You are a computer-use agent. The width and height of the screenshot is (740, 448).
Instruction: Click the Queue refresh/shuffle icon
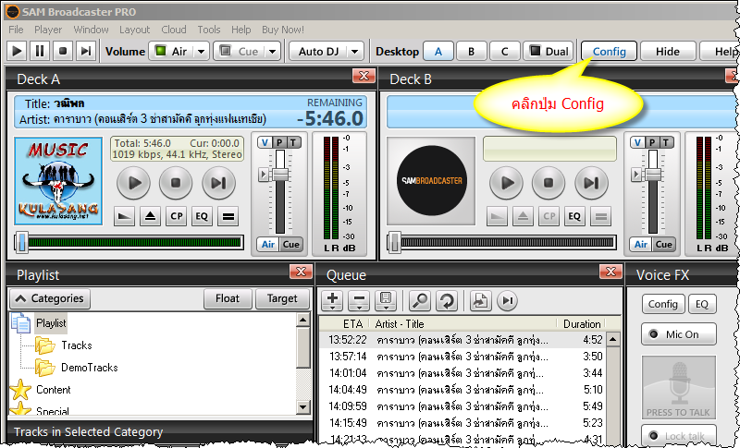pos(447,300)
